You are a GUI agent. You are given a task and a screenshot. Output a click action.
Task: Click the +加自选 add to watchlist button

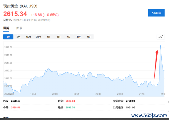coord(156,13)
